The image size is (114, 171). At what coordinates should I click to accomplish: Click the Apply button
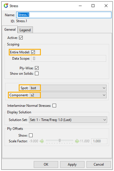click(x=72, y=164)
